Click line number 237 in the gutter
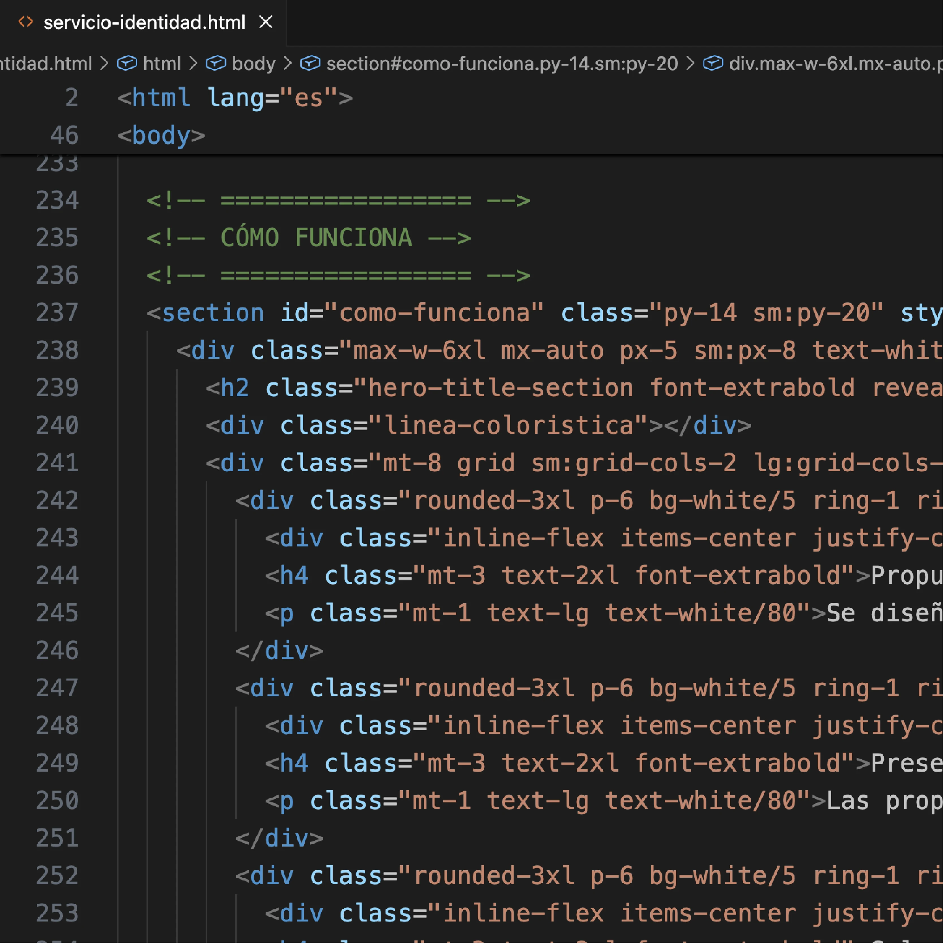Image resolution: width=943 pixels, height=943 pixels. pyautogui.click(x=57, y=313)
